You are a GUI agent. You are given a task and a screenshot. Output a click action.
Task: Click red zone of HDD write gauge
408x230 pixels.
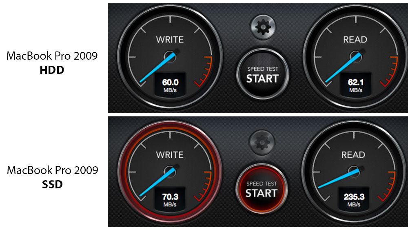[x=205, y=71]
